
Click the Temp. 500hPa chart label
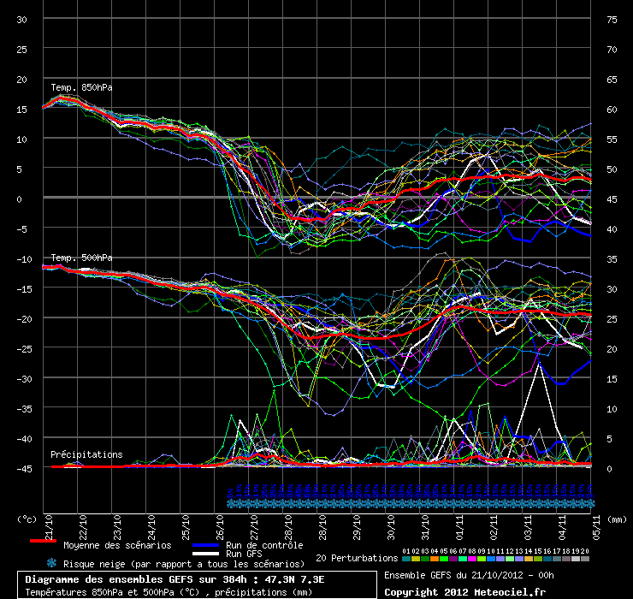click(x=81, y=258)
